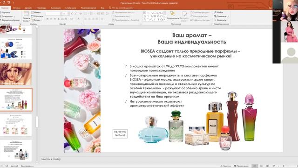Click the increase indent icon

click(x=102, y=14)
